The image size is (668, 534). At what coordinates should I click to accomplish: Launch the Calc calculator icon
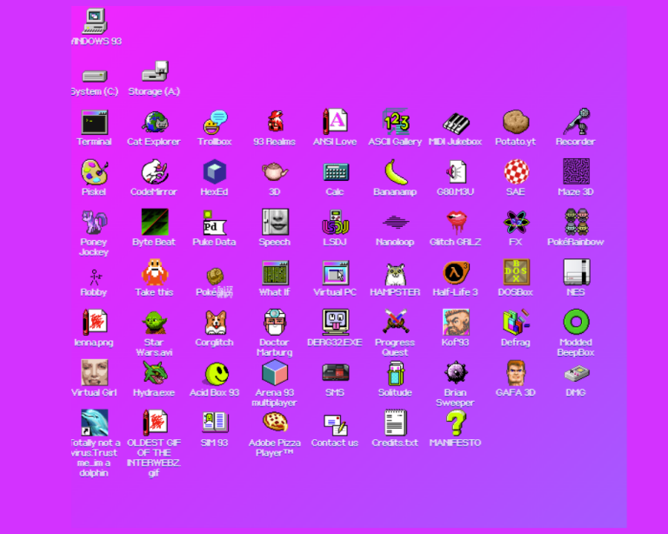(x=335, y=172)
